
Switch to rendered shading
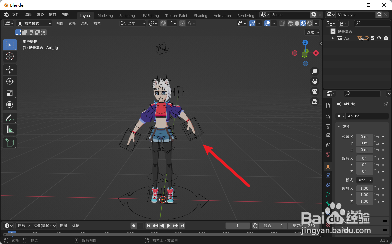coord(310,23)
